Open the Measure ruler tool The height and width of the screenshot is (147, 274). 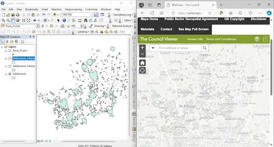[80, 20]
